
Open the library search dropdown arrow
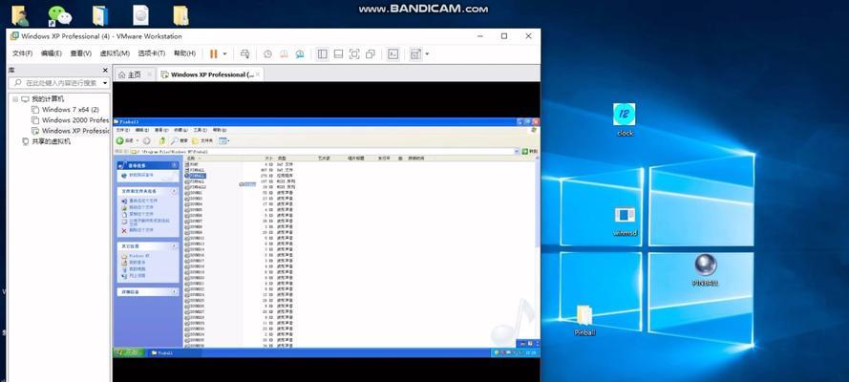coord(104,83)
